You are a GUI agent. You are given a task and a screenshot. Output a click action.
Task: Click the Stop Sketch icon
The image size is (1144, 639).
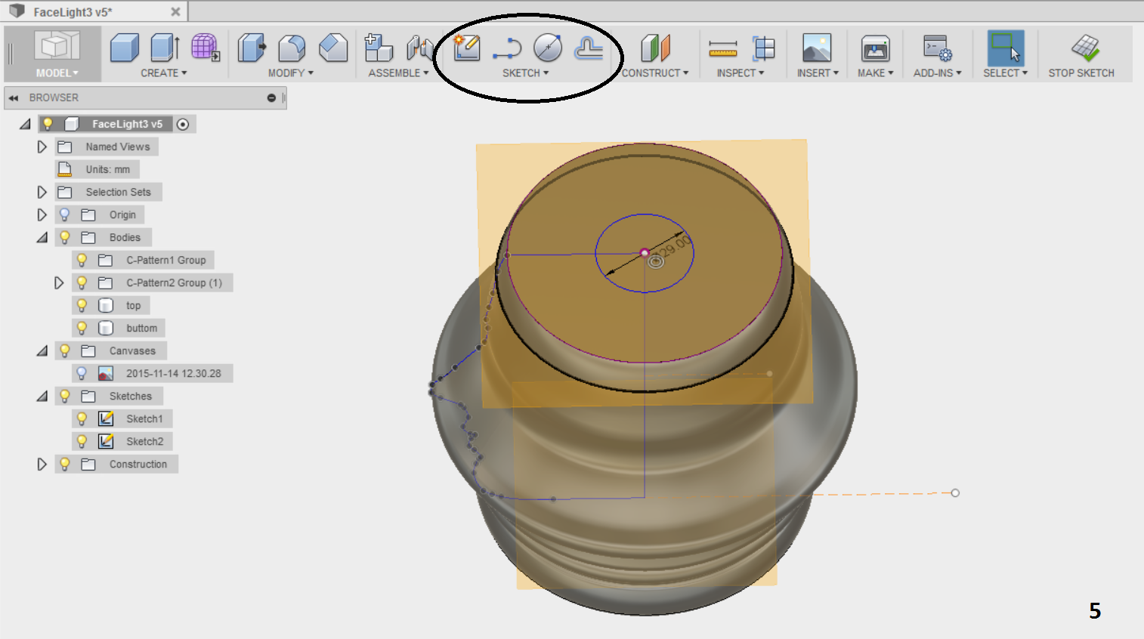tap(1085, 48)
